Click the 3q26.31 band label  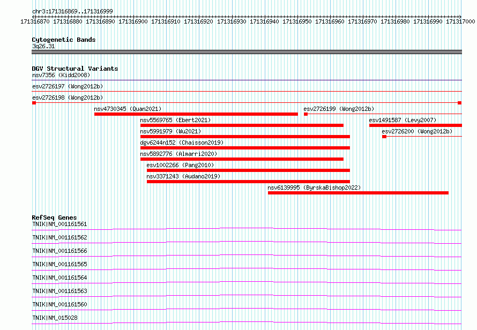pyautogui.click(x=43, y=46)
